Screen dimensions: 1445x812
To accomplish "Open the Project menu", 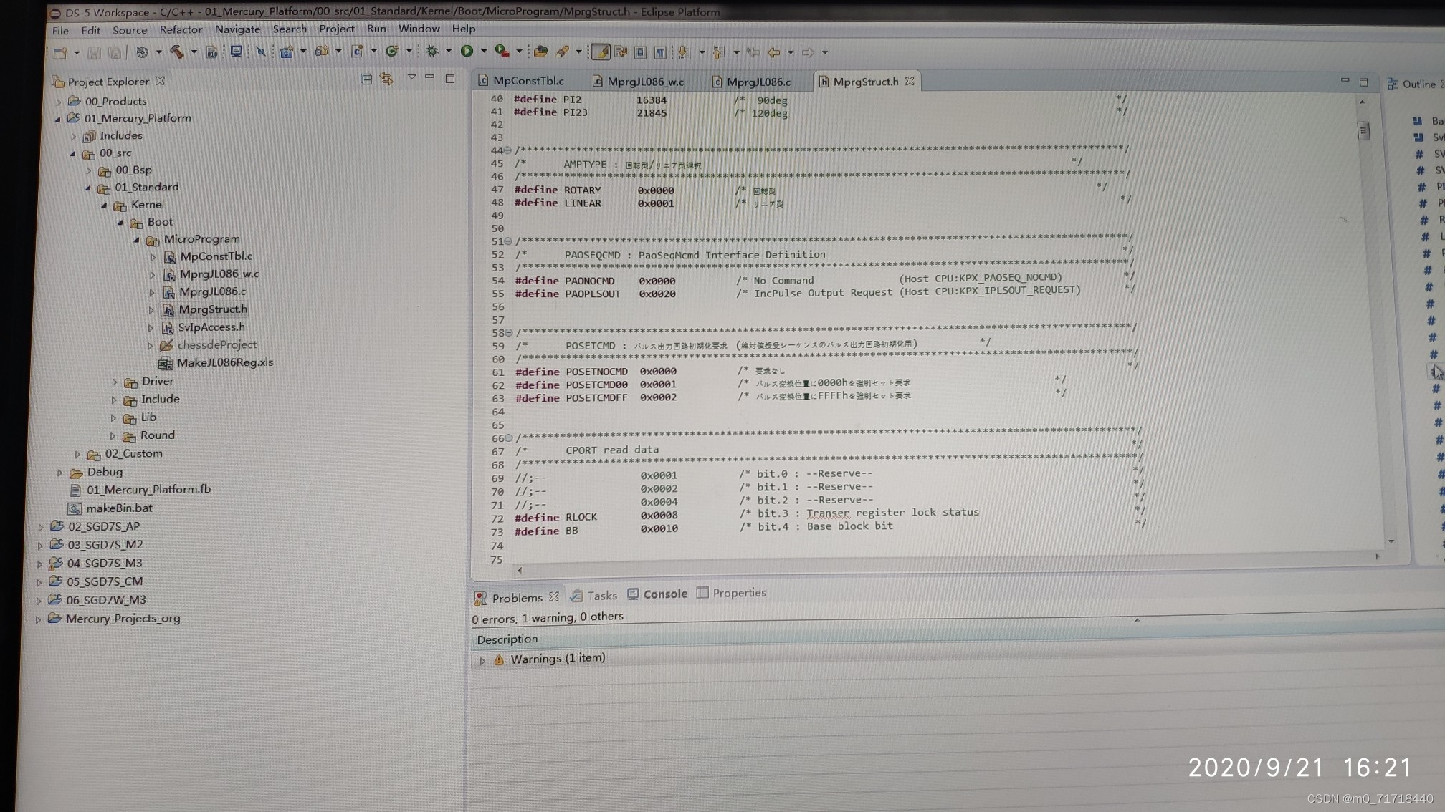I will [x=336, y=29].
